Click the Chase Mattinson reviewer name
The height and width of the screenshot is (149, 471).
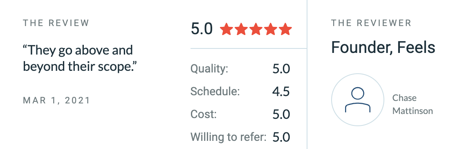[x=413, y=104]
